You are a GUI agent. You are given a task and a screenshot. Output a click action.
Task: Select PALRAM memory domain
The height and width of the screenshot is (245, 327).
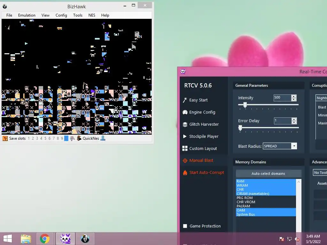[266, 206]
